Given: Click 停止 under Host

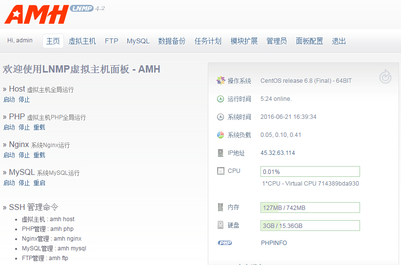Looking at the screenshot, I should pyautogui.click(x=24, y=99).
